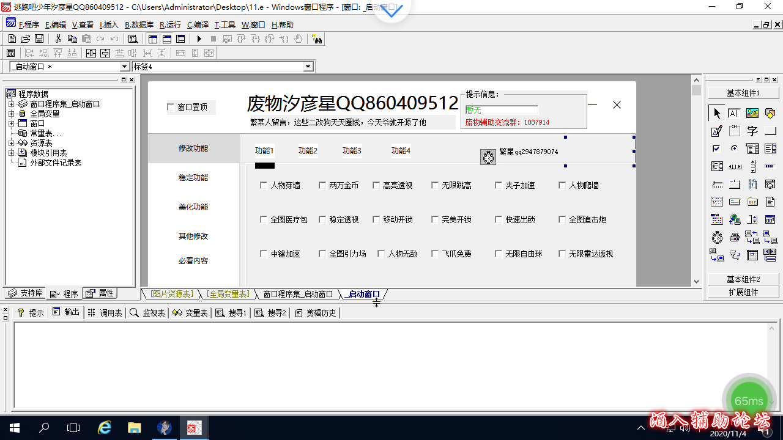Click the 稳定功能 sidebar button
Image resolution: width=783 pixels, height=440 pixels.
click(193, 178)
